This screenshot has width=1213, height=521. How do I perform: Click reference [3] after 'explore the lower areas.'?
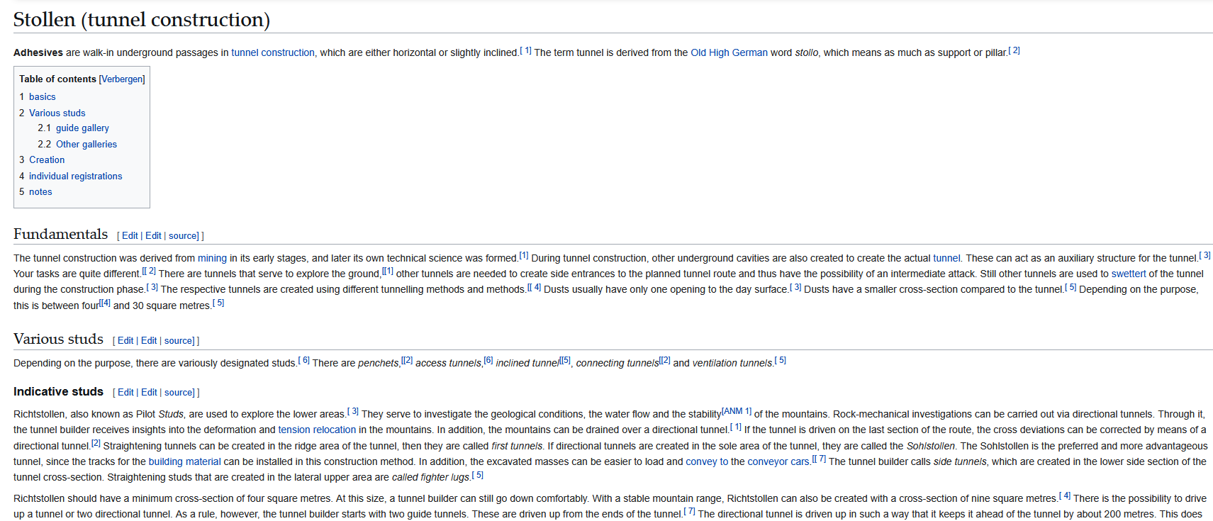[x=353, y=412]
